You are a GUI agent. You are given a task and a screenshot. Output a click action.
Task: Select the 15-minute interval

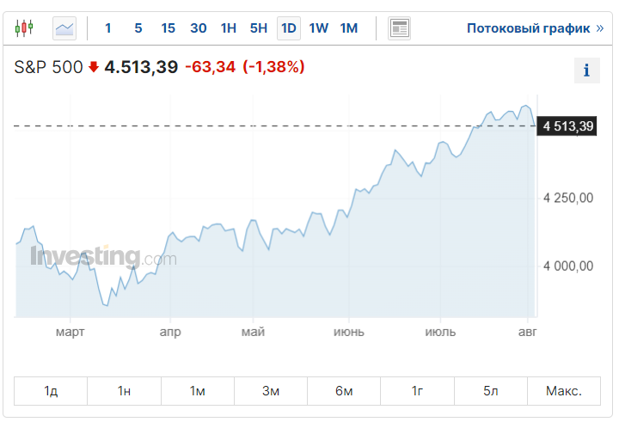pos(168,28)
